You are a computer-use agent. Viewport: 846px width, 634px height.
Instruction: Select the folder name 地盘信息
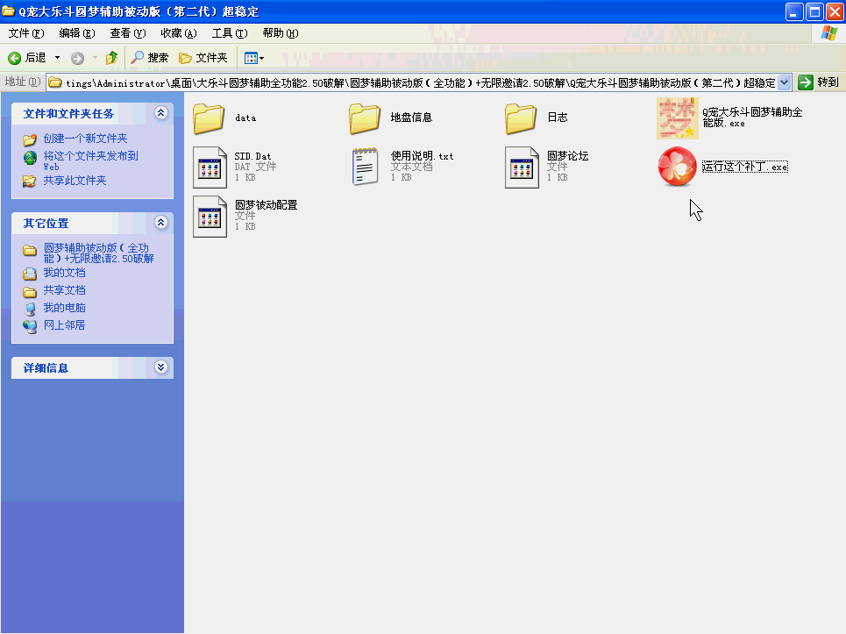tap(411, 118)
